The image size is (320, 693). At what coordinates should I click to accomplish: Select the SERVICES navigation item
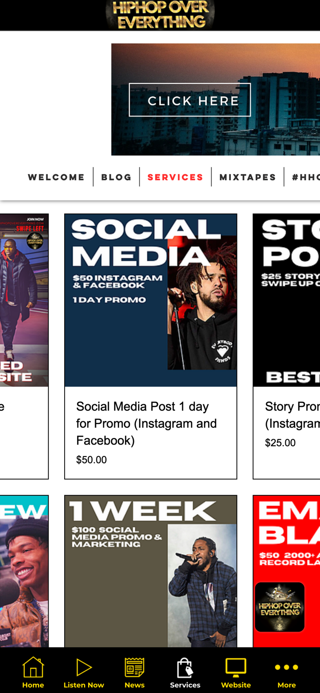click(175, 176)
